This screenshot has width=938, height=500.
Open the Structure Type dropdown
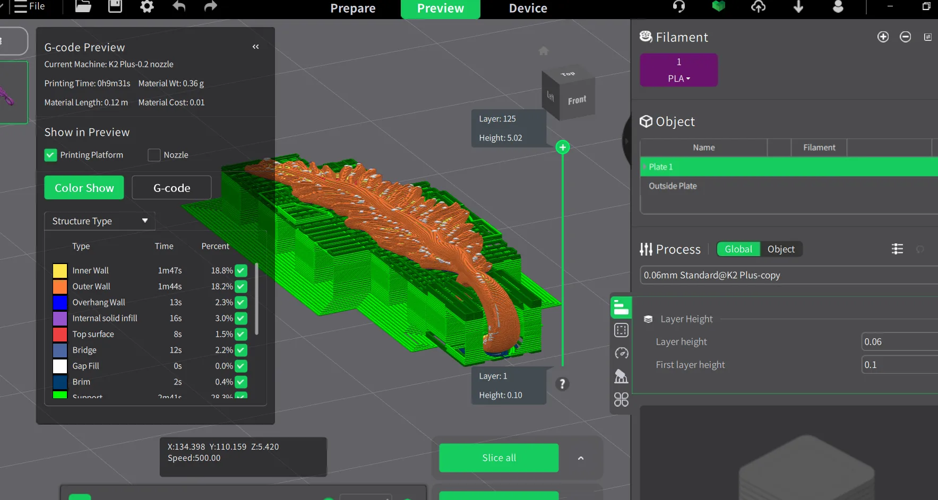tap(99, 221)
